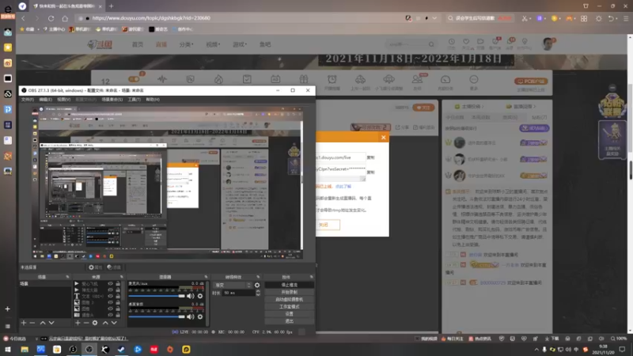633x356 pixels.
Task: Click the rtmp address field in dialog
Action: click(x=341, y=157)
